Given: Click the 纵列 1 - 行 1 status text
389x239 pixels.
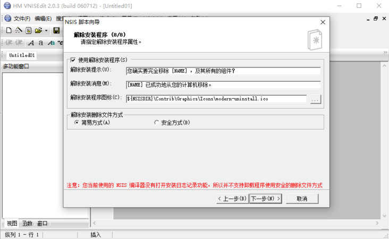Looking at the screenshot, I should pyautogui.click(x=22, y=235).
